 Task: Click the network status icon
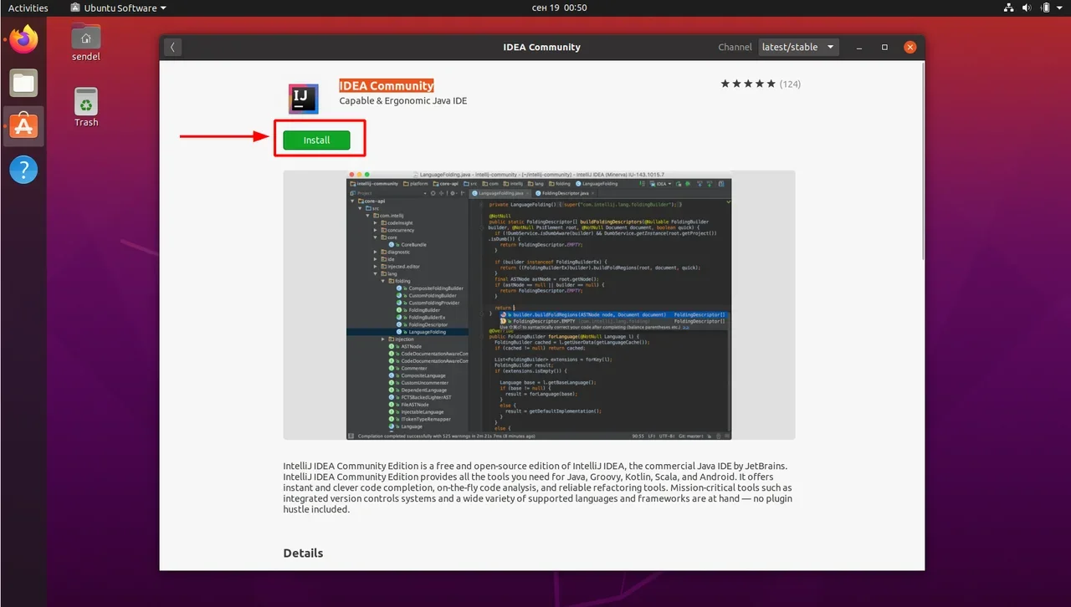click(1007, 8)
